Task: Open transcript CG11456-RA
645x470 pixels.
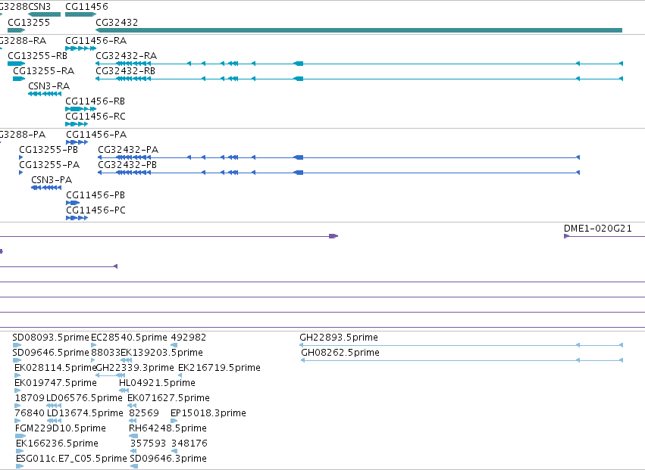Action: pos(80,48)
